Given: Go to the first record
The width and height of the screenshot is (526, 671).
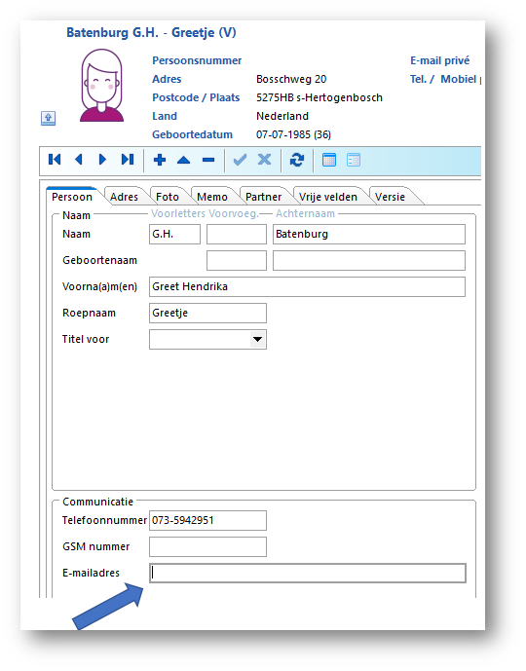Looking at the screenshot, I should coord(55,160).
